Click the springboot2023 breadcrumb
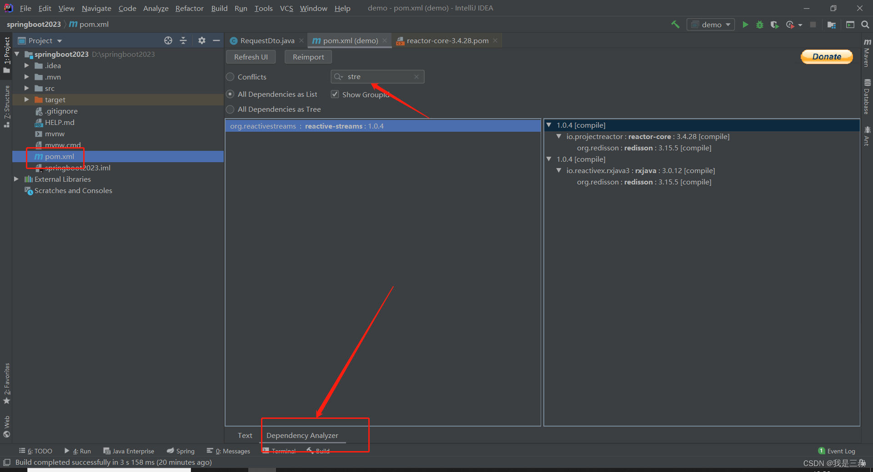The width and height of the screenshot is (873, 472). point(34,24)
